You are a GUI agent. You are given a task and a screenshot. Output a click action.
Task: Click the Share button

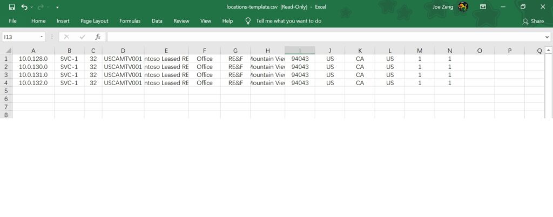(532, 21)
